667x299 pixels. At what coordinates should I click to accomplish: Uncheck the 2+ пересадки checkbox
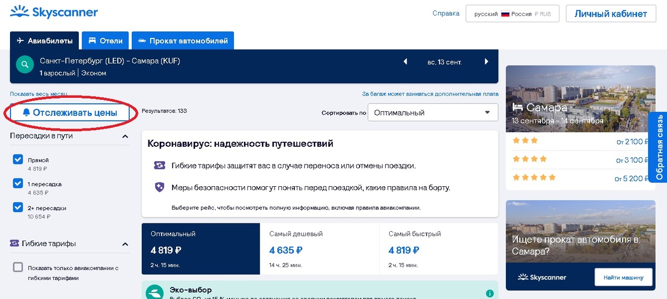tap(18, 207)
